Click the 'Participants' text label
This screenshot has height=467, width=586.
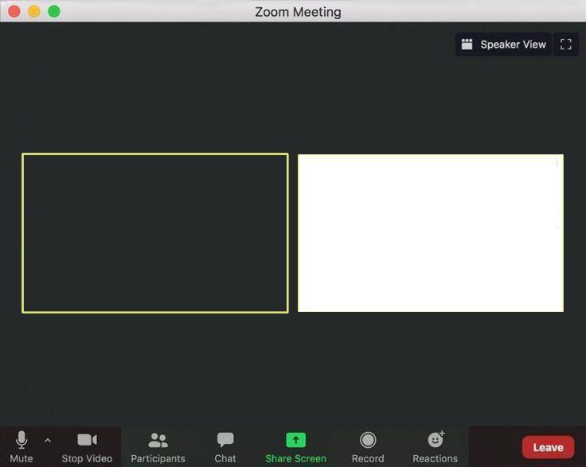click(x=158, y=458)
